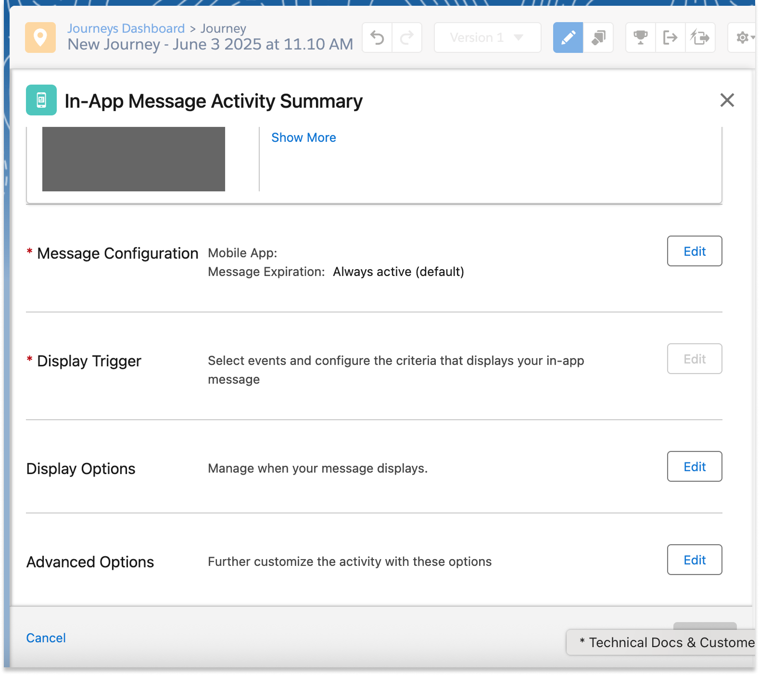Open the Technical Docs & Customer tab
Screen dimensions: 759x675
click(x=665, y=642)
